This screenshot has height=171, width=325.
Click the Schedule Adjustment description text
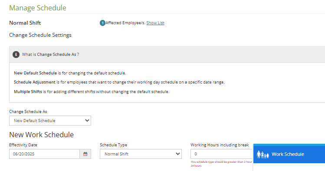tap(119, 82)
